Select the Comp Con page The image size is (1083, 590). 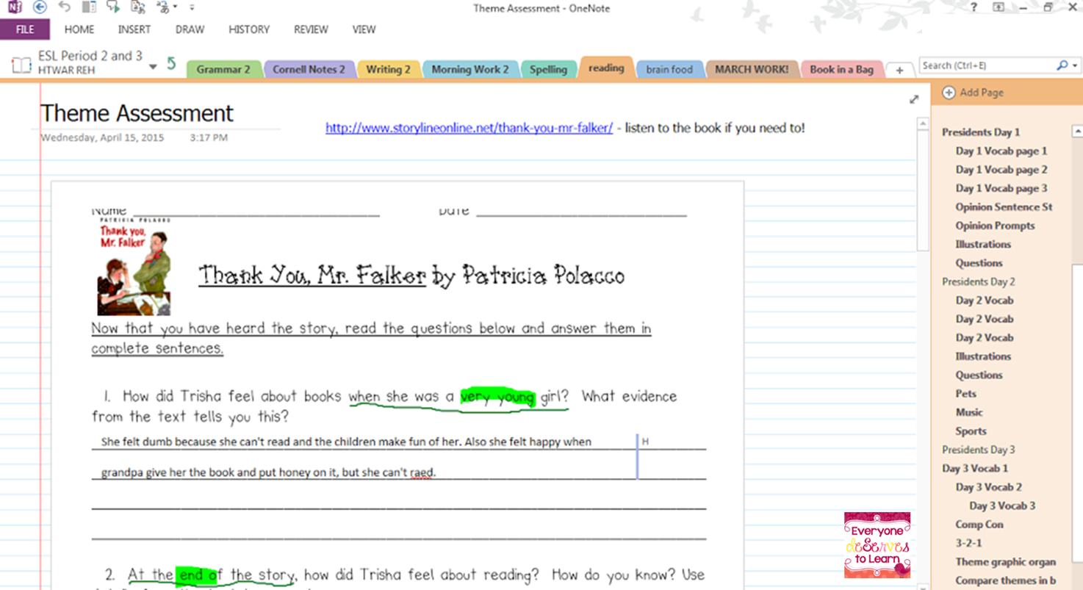coord(979,525)
